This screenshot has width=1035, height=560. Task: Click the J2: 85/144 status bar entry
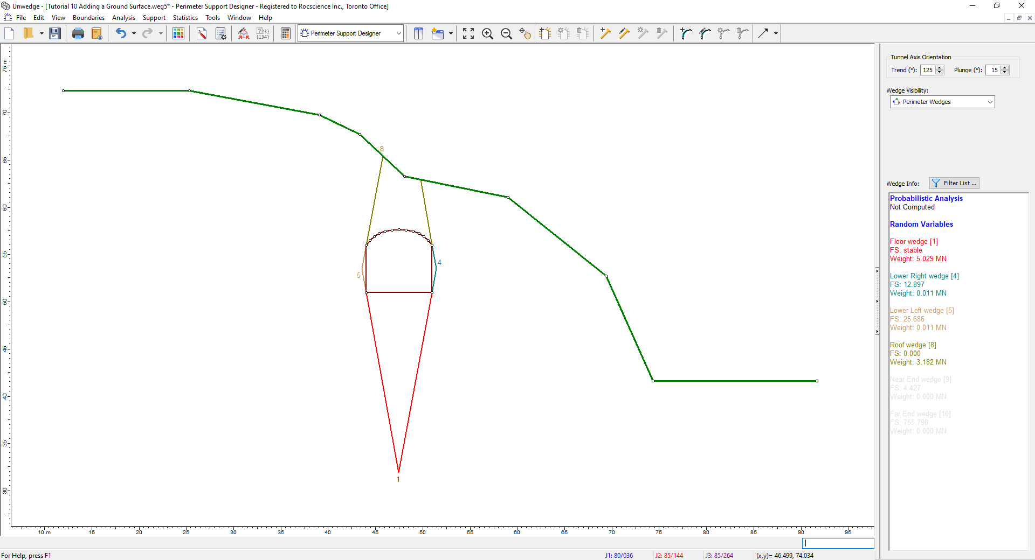(x=669, y=556)
